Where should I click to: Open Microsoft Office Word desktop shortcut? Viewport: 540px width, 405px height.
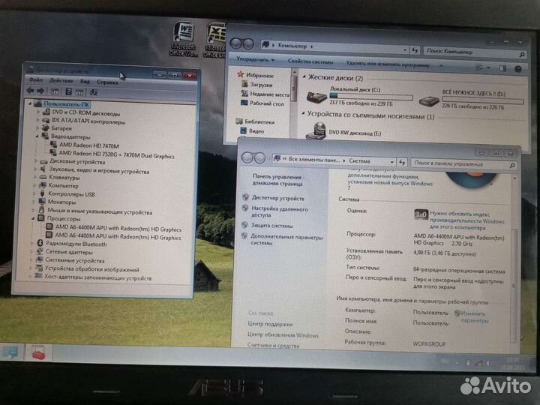tap(184, 39)
